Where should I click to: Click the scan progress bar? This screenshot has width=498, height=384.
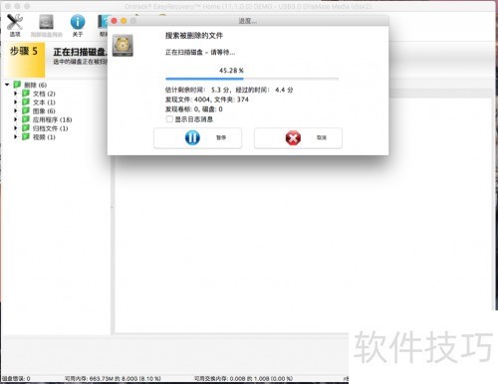pos(252,79)
